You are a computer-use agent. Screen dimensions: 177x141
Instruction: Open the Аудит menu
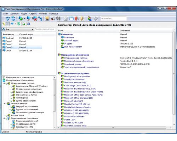pyautogui.click(x=24, y=14)
